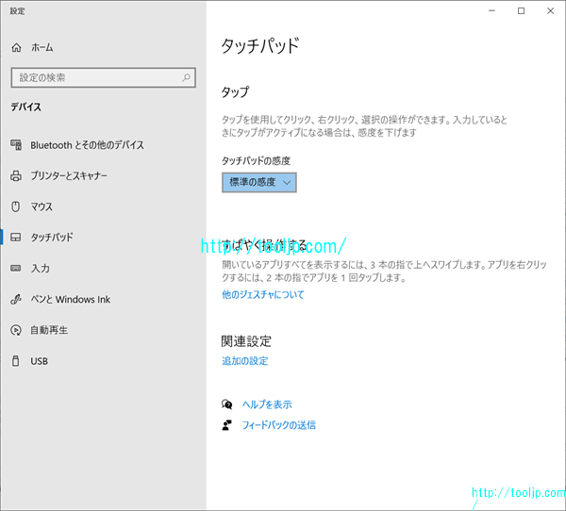Click the help chat bubble icon
The image size is (566, 511).
tap(226, 404)
